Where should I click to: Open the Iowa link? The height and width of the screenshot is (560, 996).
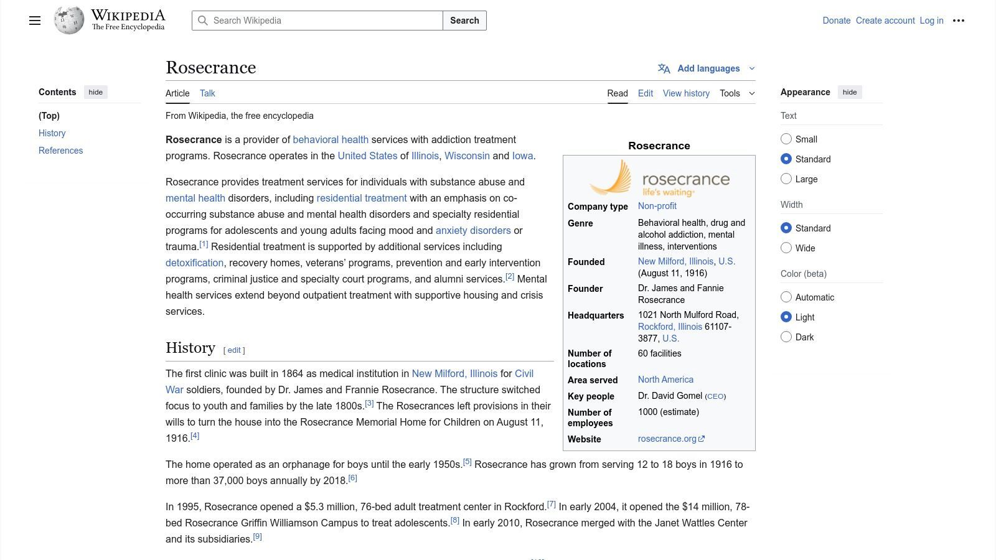pyautogui.click(x=522, y=156)
